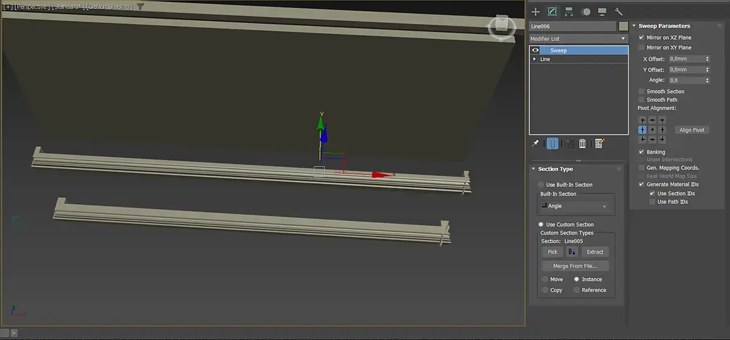The image size is (730, 340).
Task: Set pivot alignment to bottom-right
Action: 662,139
